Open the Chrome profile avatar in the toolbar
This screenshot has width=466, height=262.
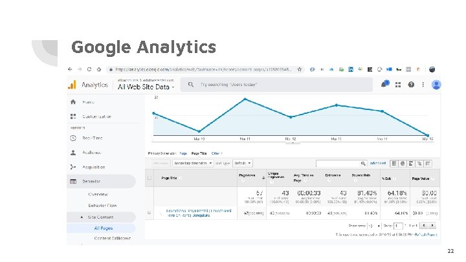pos(432,69)
